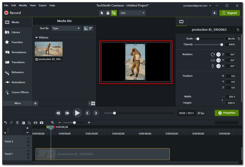Select the production ID video thumbnail in Media Bin
Viewport: 245px width, 167px height.
pos(49,49)
